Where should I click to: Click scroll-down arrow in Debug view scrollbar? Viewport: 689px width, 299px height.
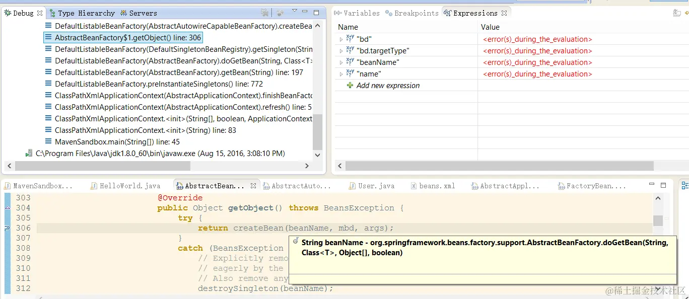point(317,155)
